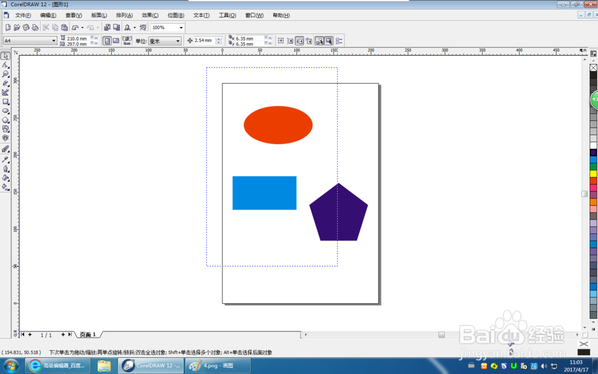This screenshot has height=374, width=598.
Task: Toggle Portrait page orientation
Action: (x=108, y=41)
